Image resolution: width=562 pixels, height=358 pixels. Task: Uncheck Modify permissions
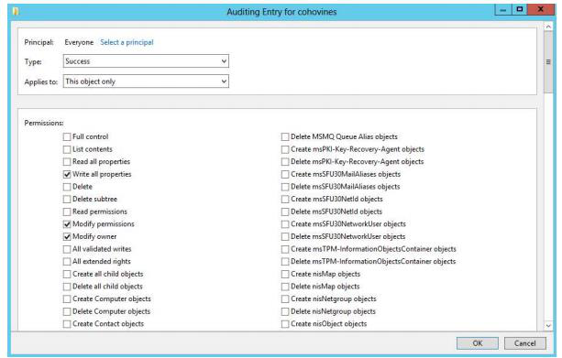(67, 224)
